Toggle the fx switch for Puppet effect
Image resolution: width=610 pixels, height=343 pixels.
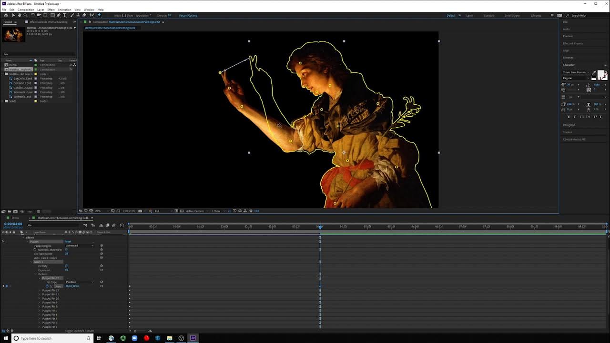[x=3, y=242]
